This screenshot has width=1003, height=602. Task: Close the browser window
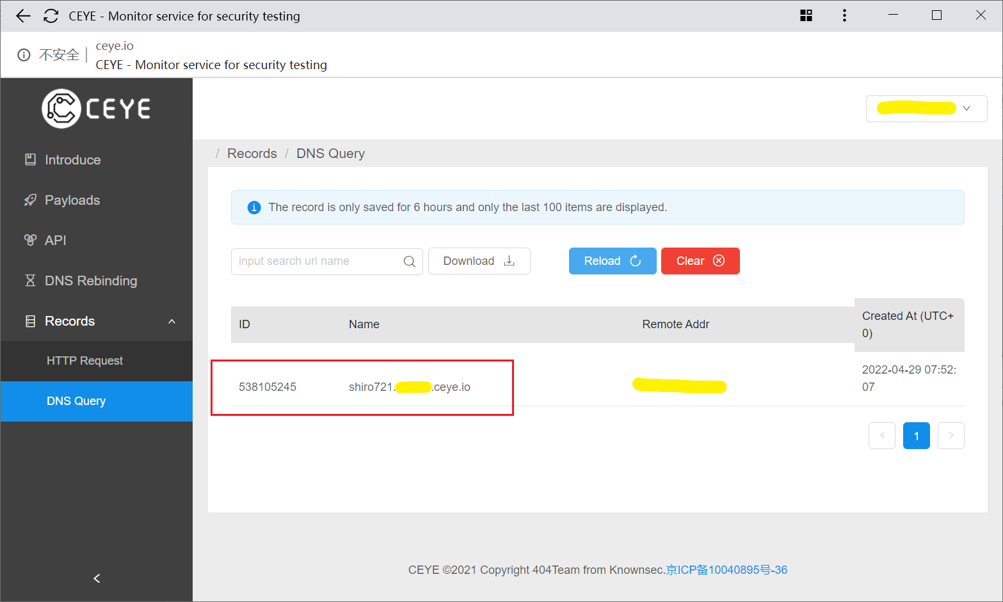[x=981, y=15]
